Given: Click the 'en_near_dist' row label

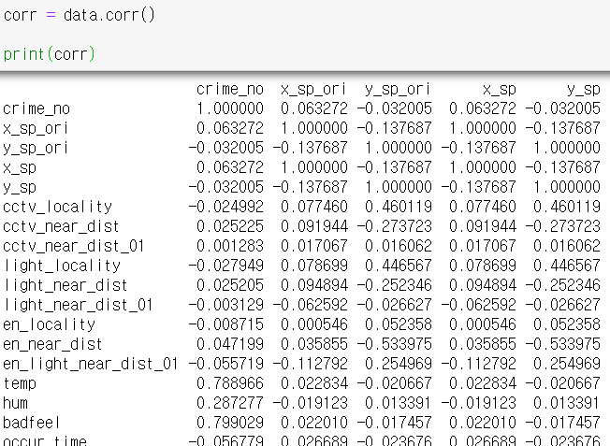Looking at the screenshot, I should point(52,344).
